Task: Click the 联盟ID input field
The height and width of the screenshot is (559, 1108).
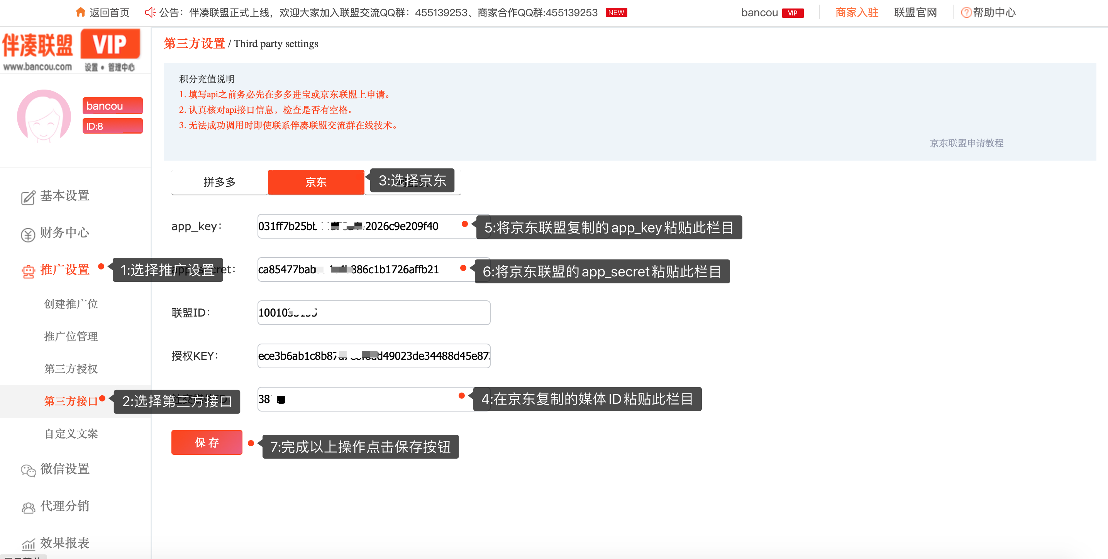Action: (374, 313)
